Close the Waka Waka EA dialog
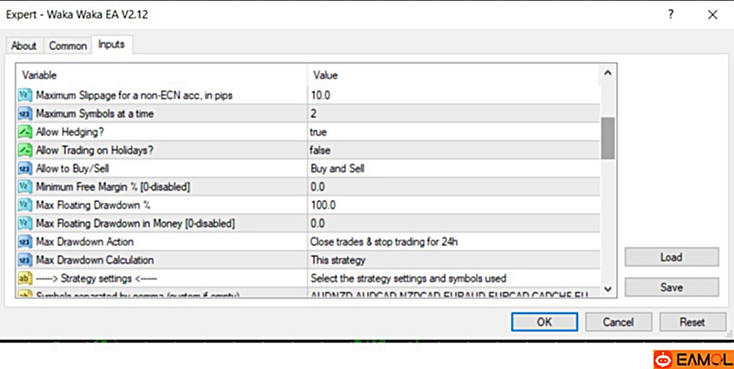Viewport: 734px width, 369px height. click(713, 15)
